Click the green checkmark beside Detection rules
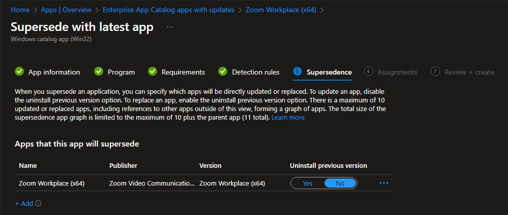508x215 pixels. (223, 72)
